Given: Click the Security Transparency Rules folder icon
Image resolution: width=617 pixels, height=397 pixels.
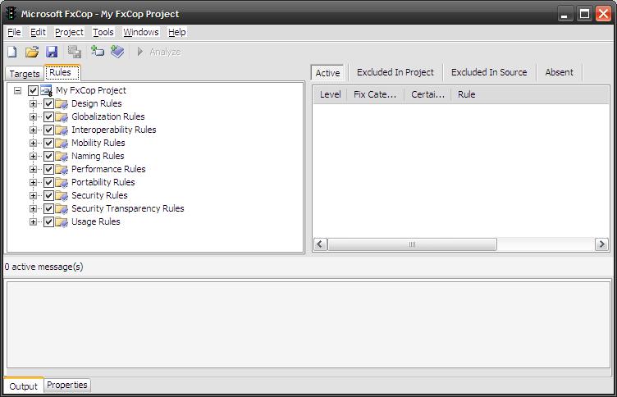Looking at the screenshot, I should pos(62,208).
